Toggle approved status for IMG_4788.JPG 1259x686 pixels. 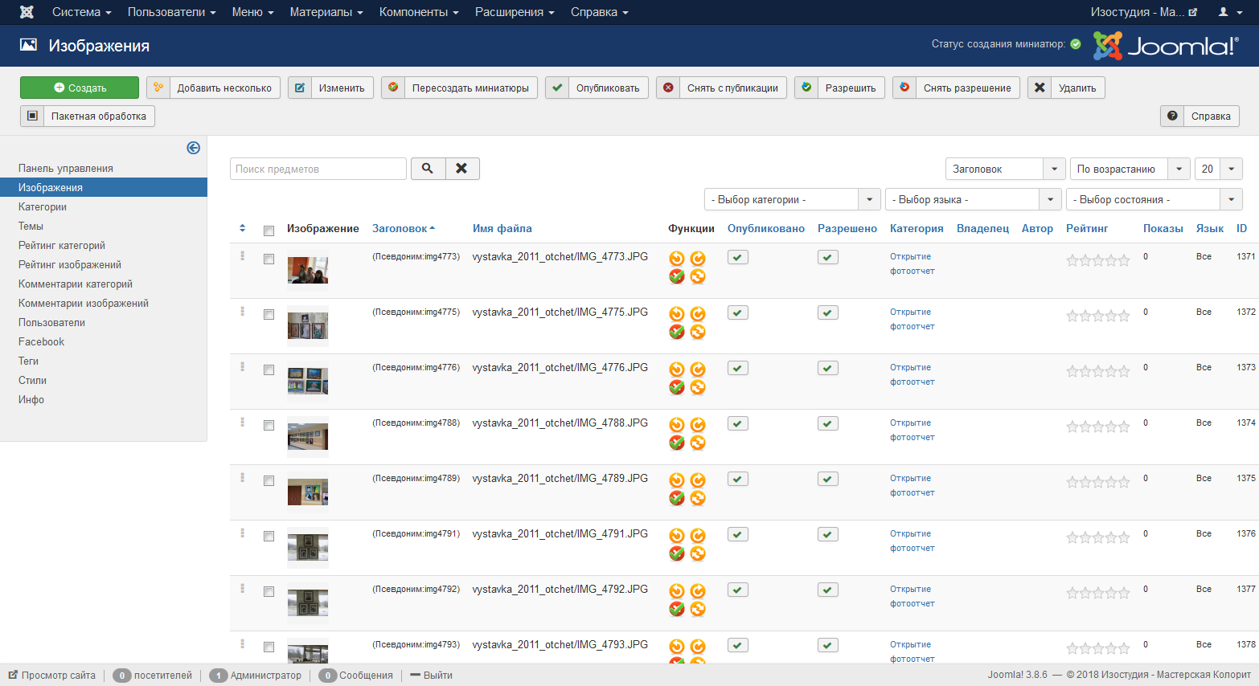tap(827, 423)
